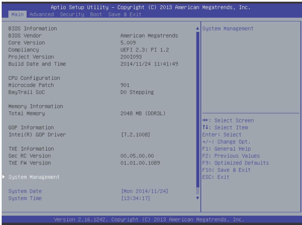Select the Main tab
Viewport: 302px width, 225px height.
[x=17, y=15]
